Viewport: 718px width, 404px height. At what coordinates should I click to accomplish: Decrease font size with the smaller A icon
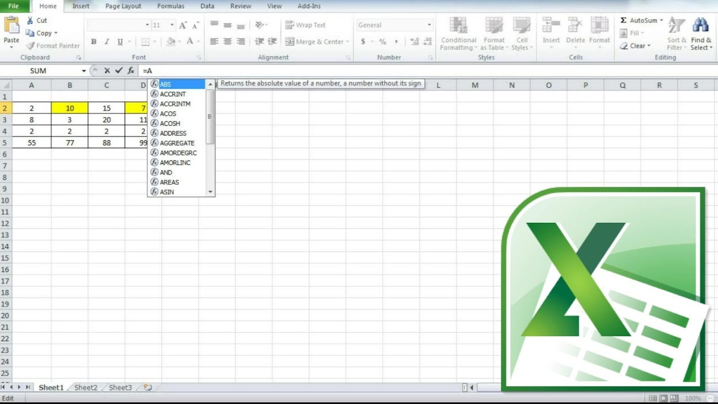[x=195, y=25]
